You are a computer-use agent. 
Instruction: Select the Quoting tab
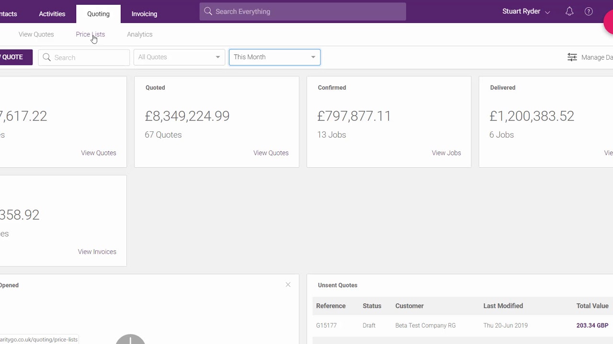pyautogui.click(x=98, y=14)
